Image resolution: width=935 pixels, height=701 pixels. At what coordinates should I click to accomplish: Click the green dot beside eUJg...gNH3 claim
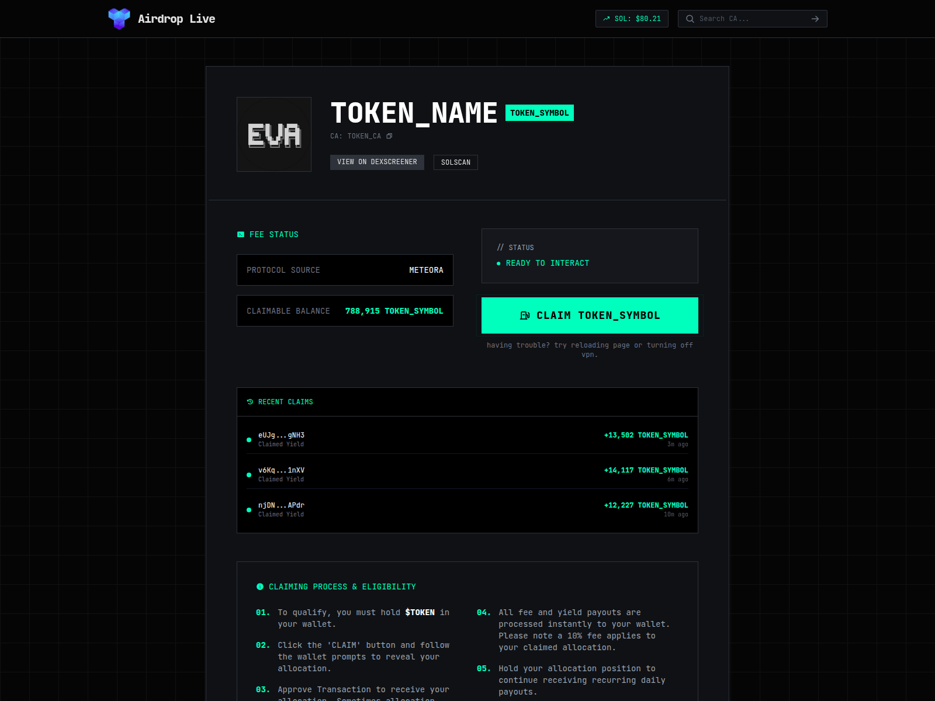pos(248,439)
